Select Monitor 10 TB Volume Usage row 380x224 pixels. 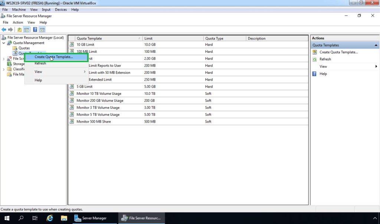click(x=188, y=94)
